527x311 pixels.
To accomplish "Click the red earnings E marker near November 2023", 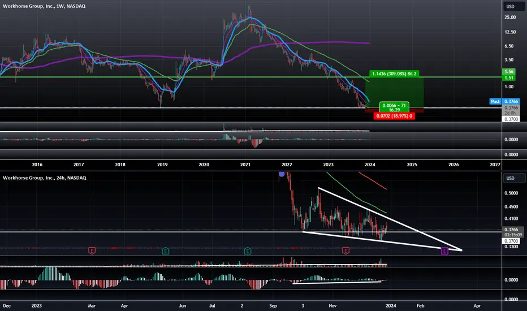I will [x=345, y=250].
